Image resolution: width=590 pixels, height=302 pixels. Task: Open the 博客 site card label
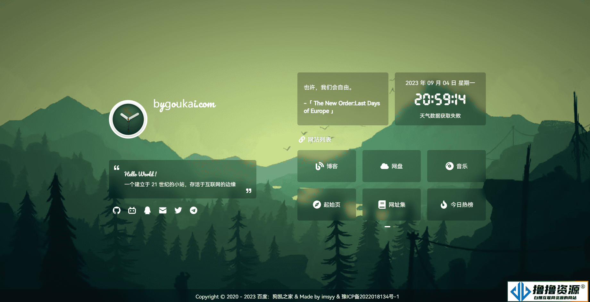[x=332, y=166]
